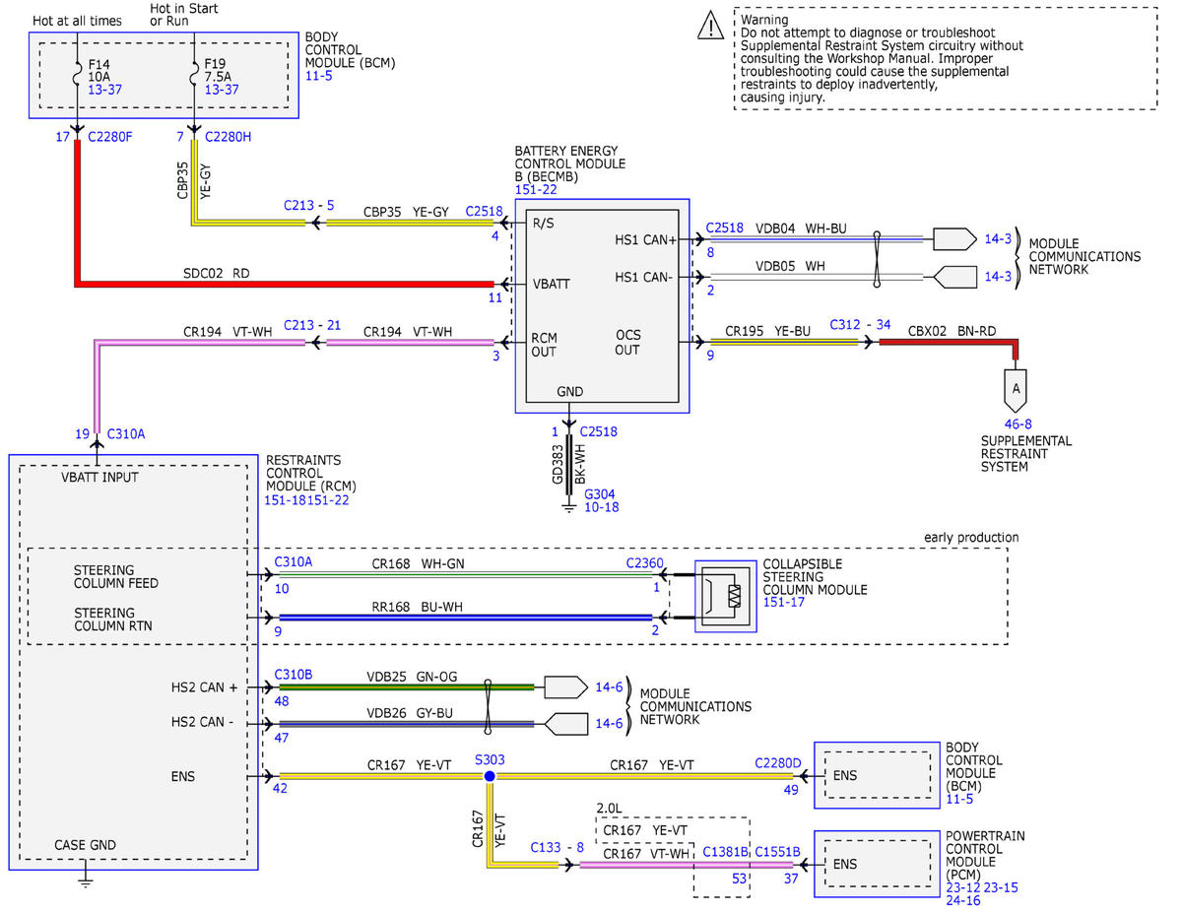Go to page 24-16 under PCM
The width and height of the screenshot is (1182, 913).
click(x=963, y=900)
